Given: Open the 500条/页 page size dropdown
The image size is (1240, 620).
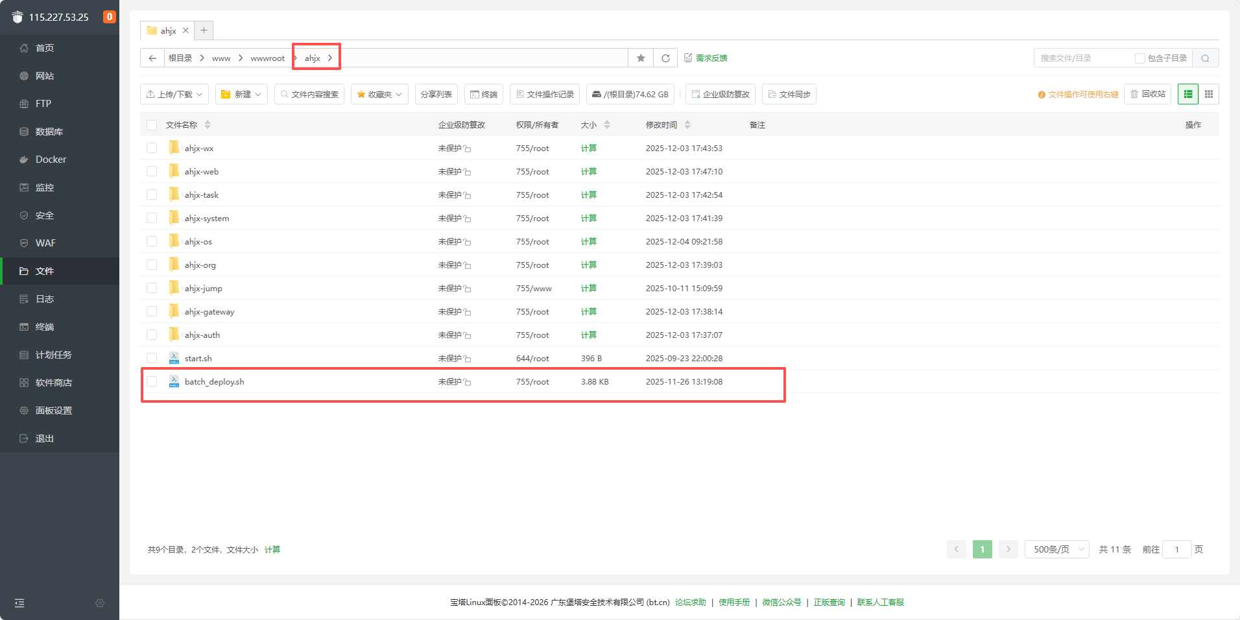Looking at the screenshot, I should 1057,549.
